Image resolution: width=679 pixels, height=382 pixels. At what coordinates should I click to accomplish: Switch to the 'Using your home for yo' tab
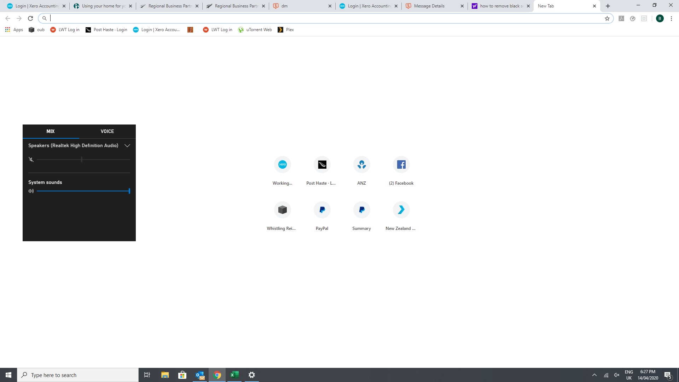(103, 6)
